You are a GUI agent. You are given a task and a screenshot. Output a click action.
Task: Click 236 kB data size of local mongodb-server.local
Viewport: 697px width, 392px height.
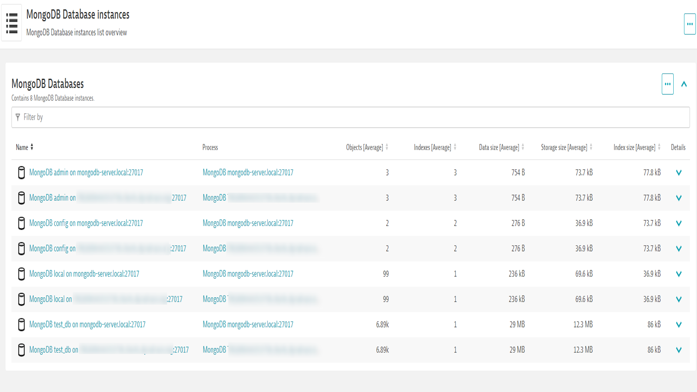[x=517, y=274]
